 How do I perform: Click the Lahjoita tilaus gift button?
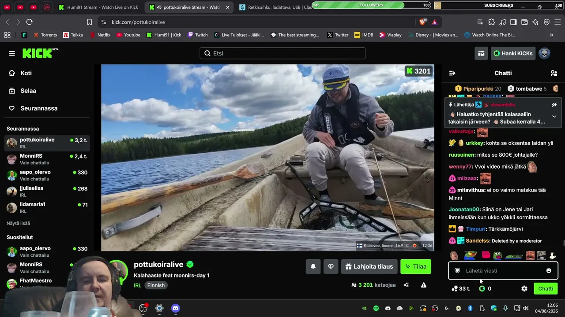coord(369,266)
